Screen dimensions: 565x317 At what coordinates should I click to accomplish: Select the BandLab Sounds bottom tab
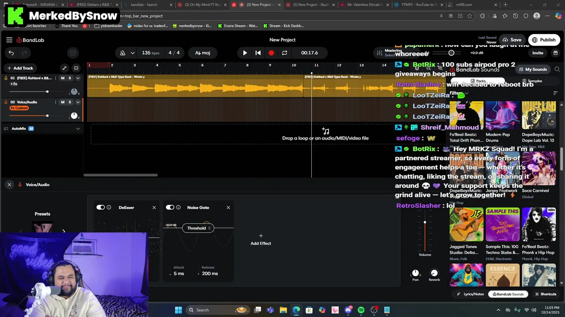(x=508, y=294)
